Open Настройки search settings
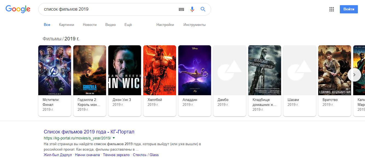The image size is (365, 164). coord(165,25)
